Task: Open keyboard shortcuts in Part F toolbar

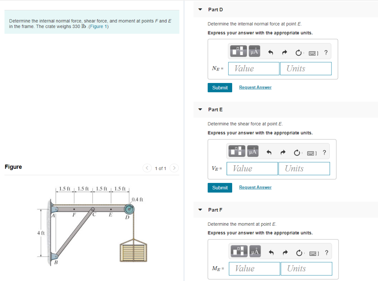Action: click(313, 253)
